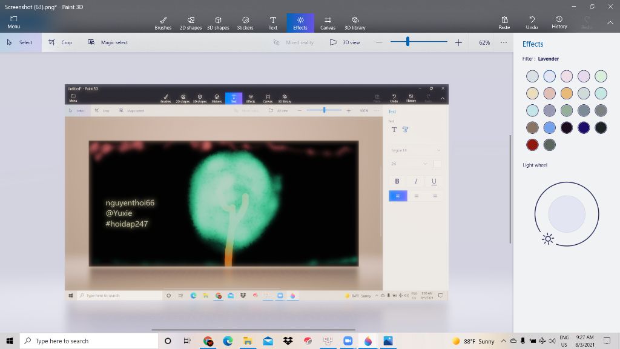Screen dimensions: 620x349
Task: Click the center of the Light wheel
Action: coord(567,214)
